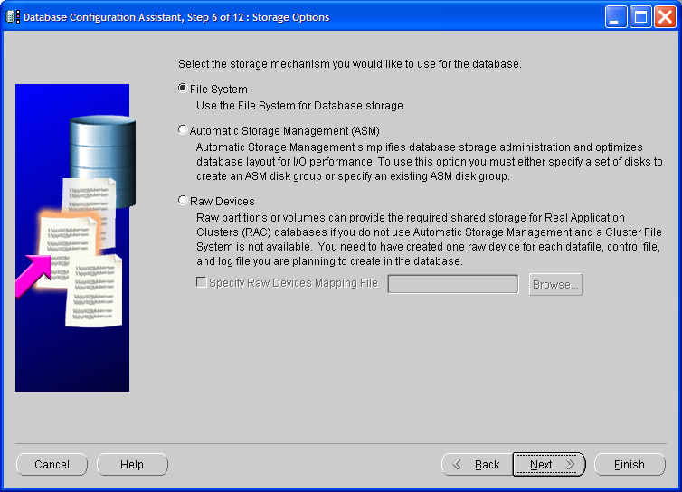Viewport: 682px width, 492px height.
Task: Click the instruction 'Select the storage mechanism' text
Action: (x=350, y=64)
